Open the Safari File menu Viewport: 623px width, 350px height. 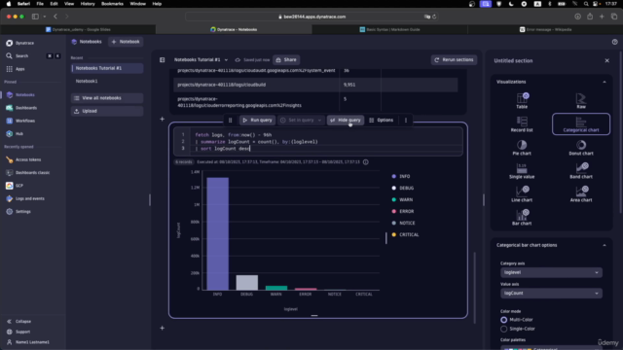[x=40, y=4]
